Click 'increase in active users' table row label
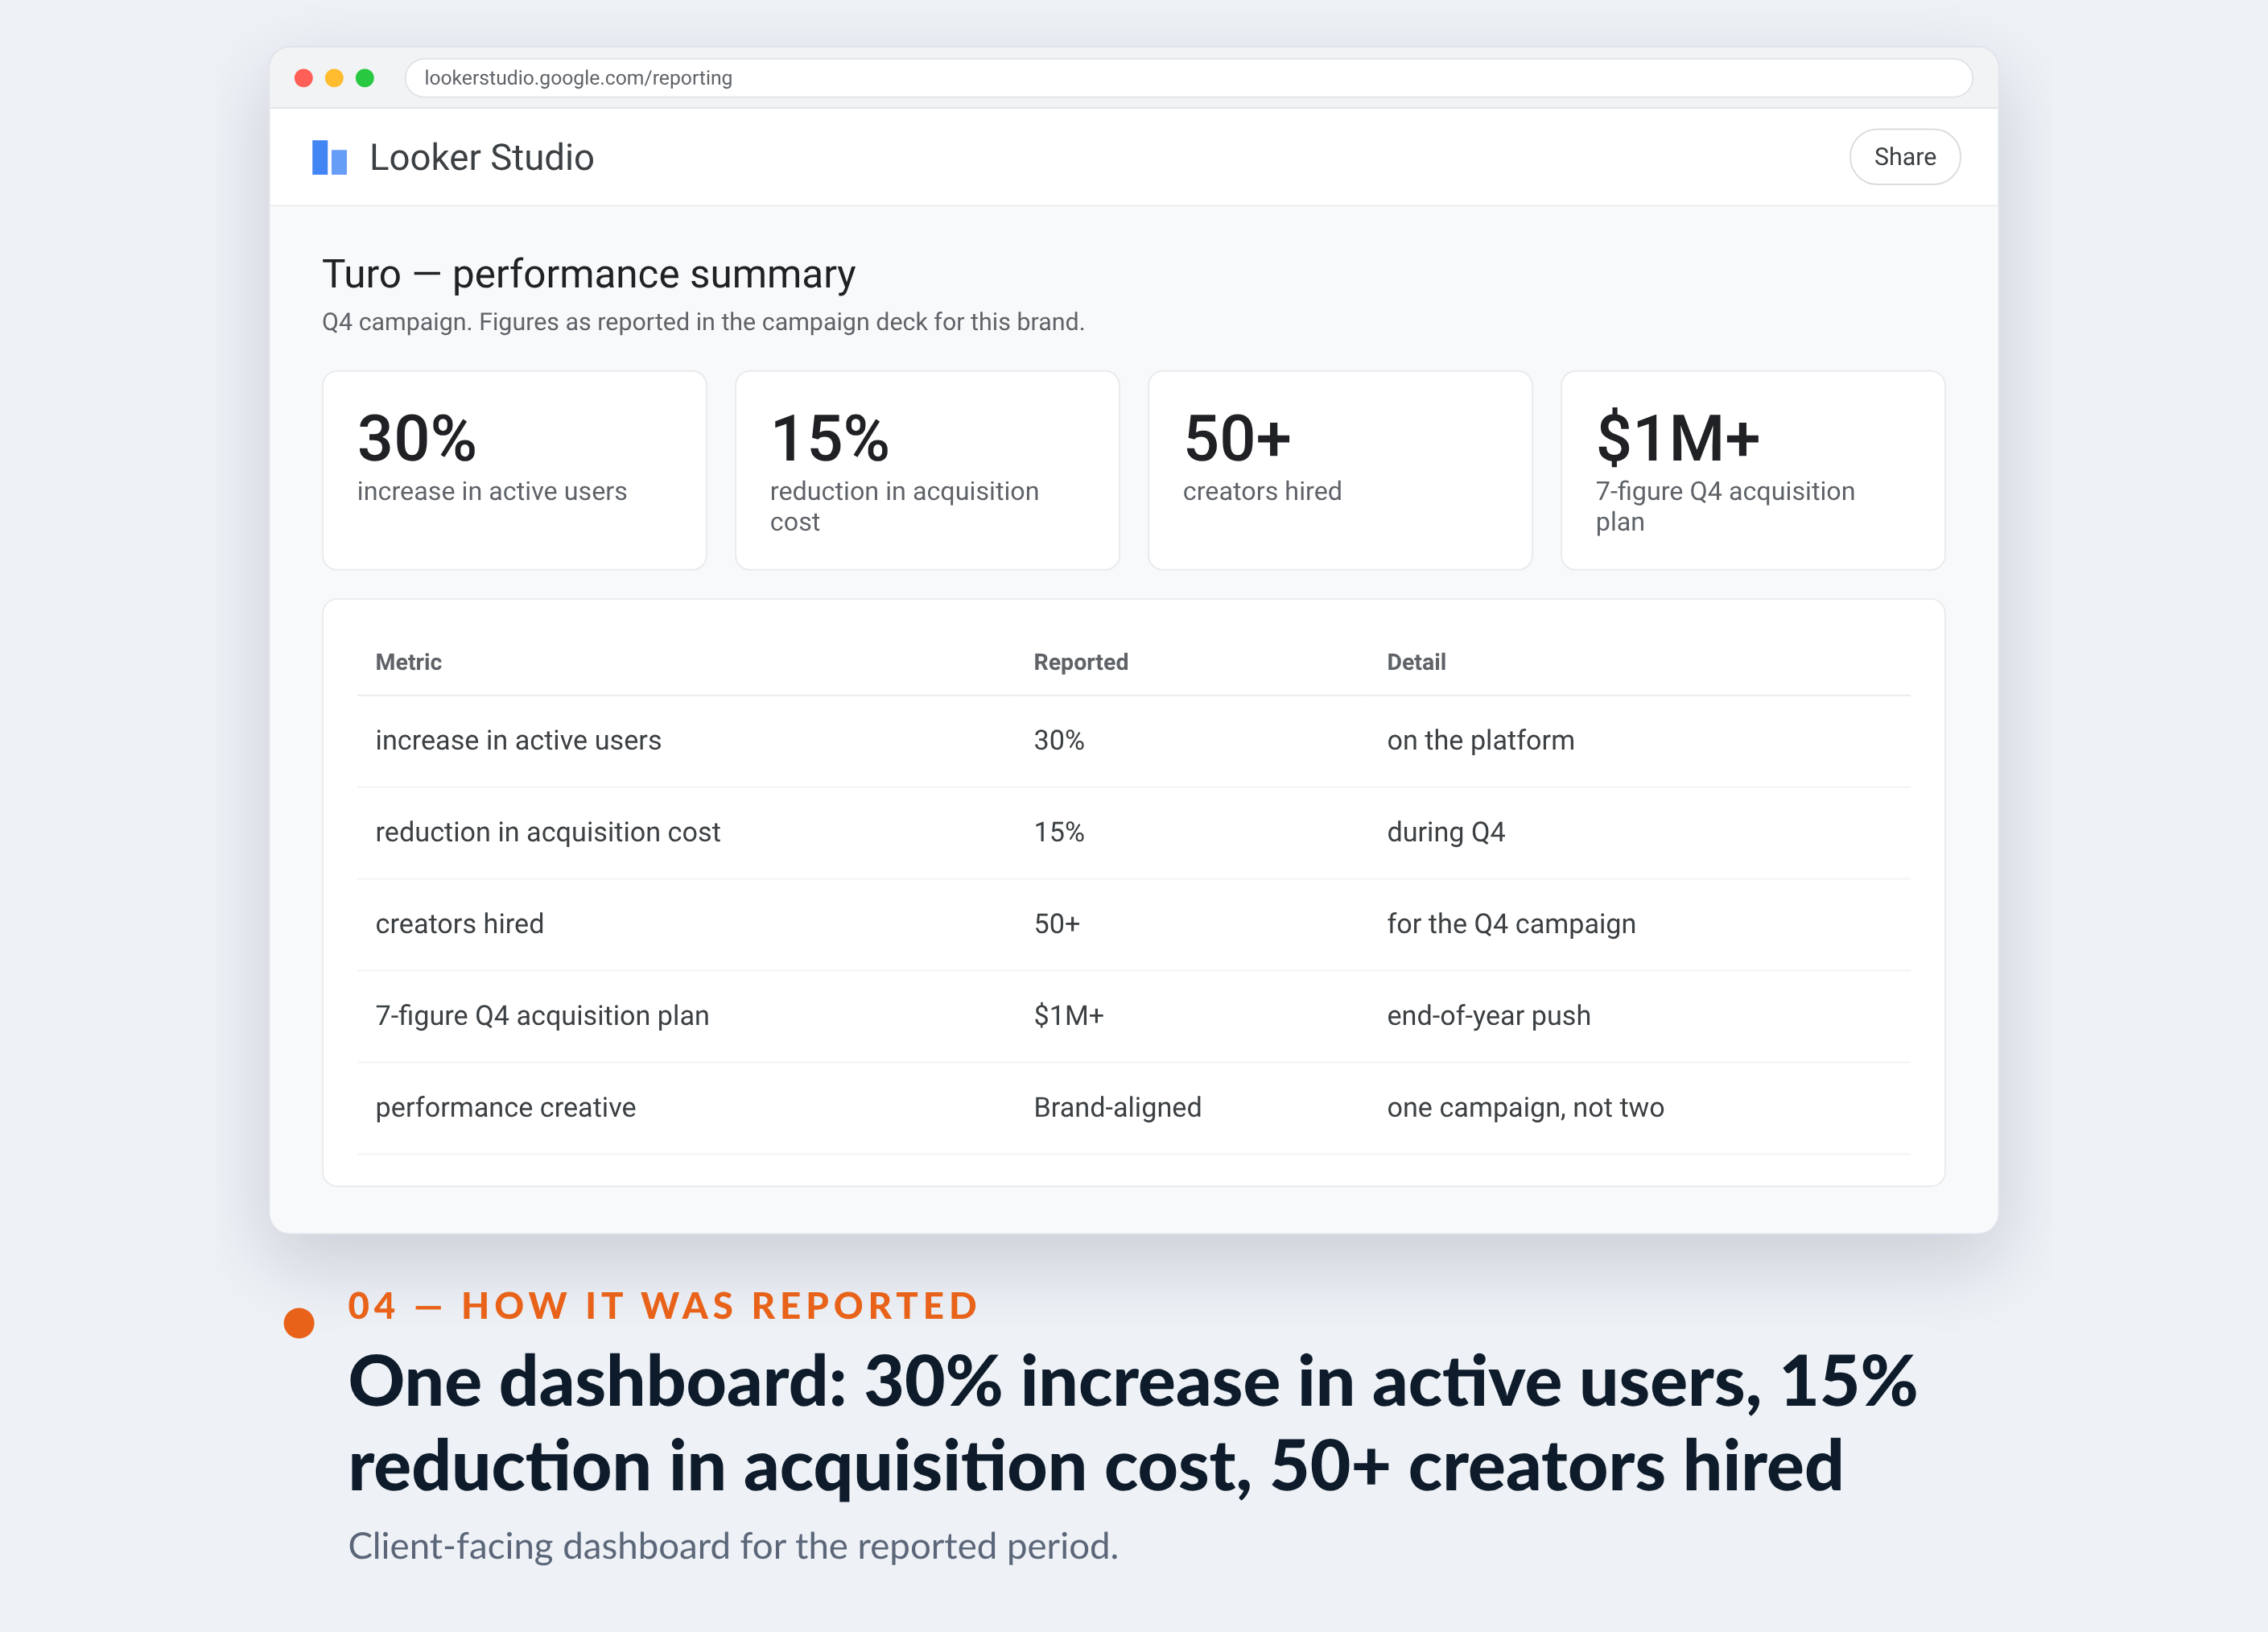 point(518,741)
